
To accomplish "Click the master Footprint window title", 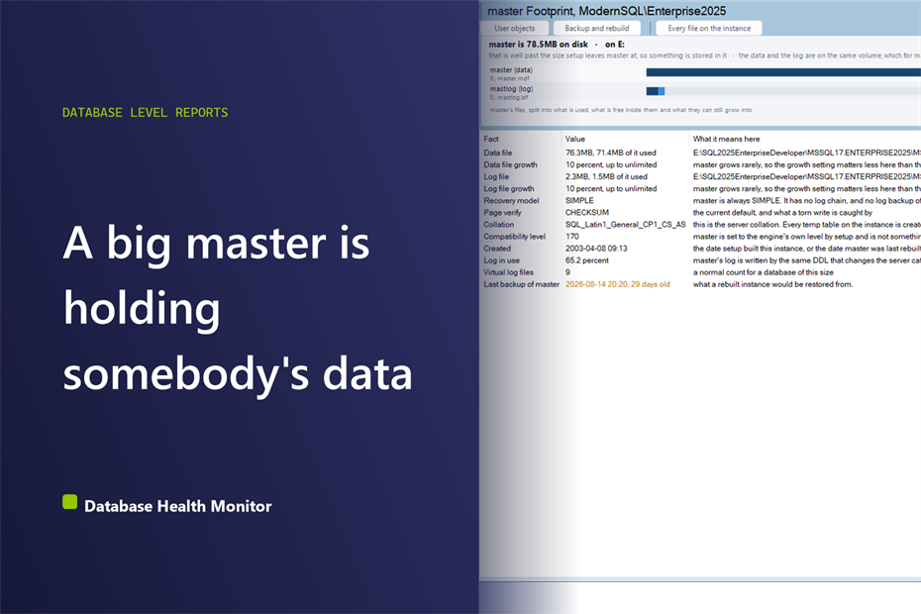I will (607, 11).
